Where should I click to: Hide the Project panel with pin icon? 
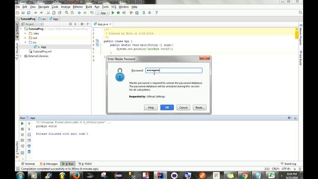coord(88,24)
